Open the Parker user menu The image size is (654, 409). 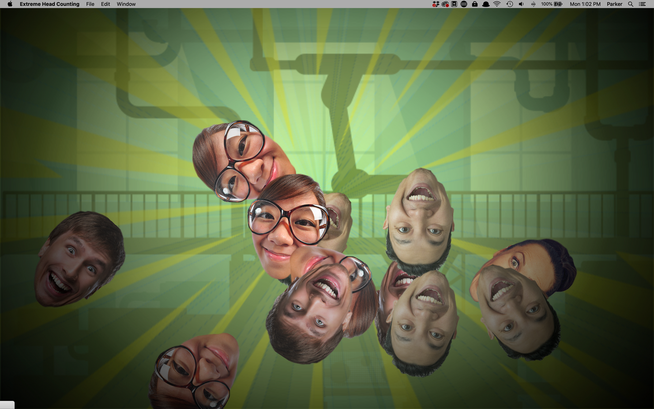point(615,4)
